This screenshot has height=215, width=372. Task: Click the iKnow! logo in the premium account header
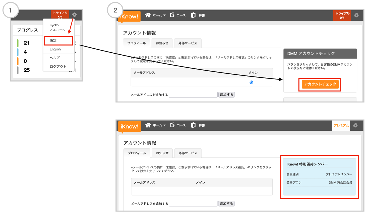pyautogui.click(x=129, y=126)
